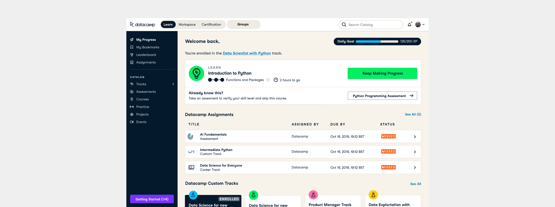
Task: Click MISSED badge on Intermediate Python row
Action: point(388,152)
